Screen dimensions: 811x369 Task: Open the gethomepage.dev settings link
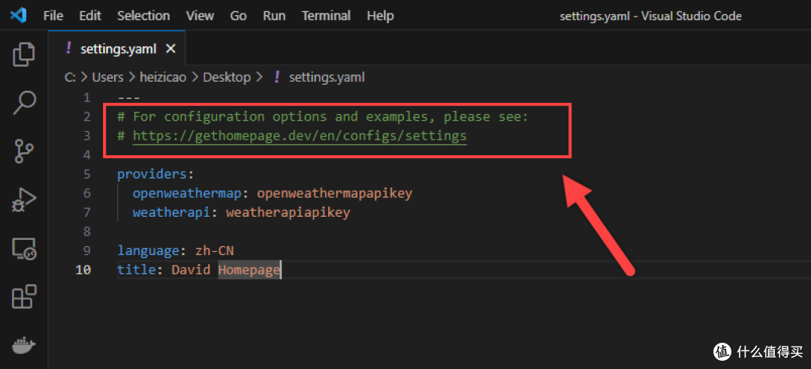click(x=300, y=136)
